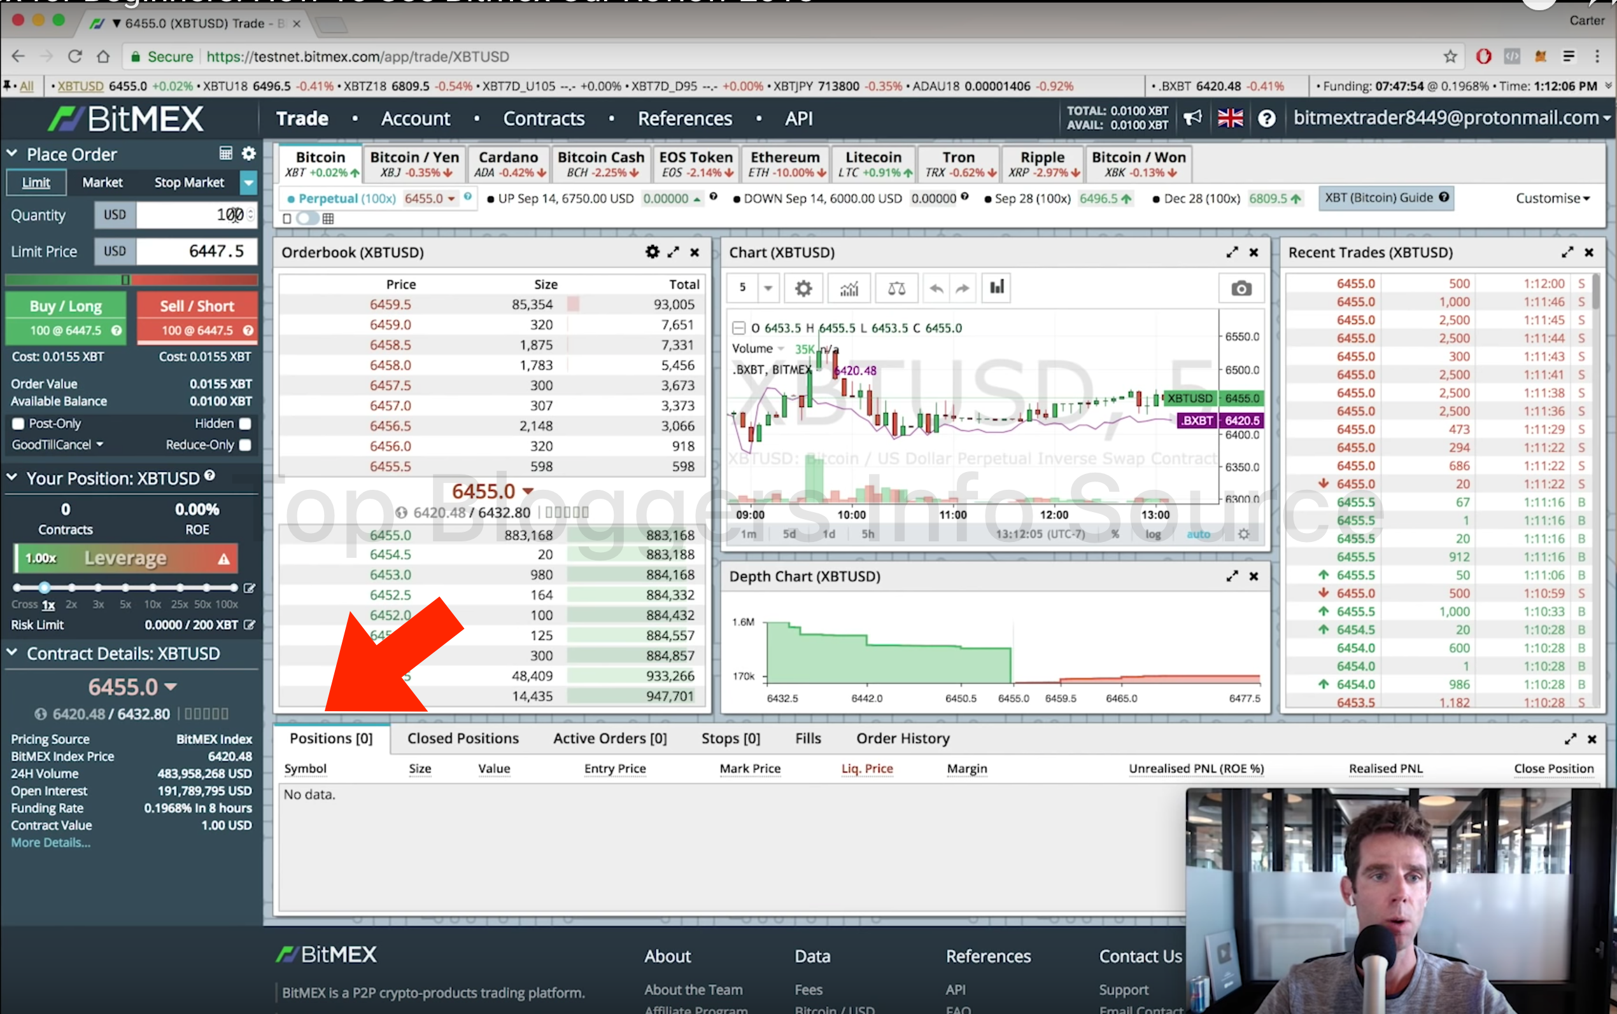Expand order type dropdown next to Stop Market
The width and height of the screenshot is (1617, 1014).
(248, 183)
